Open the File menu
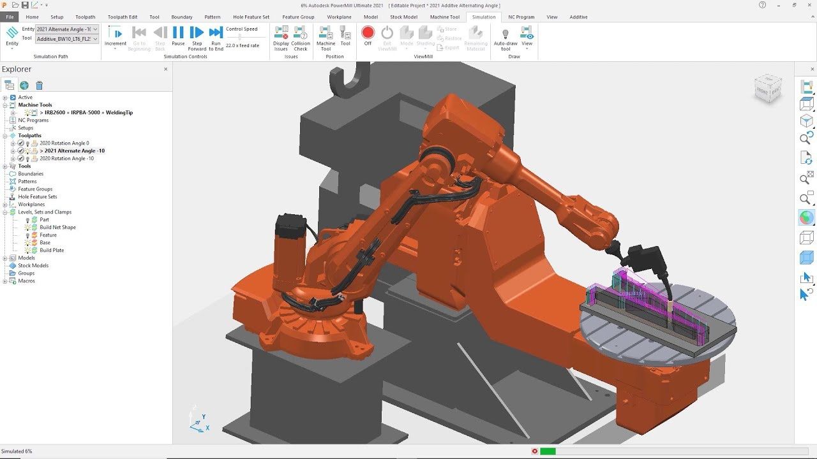This screenshot has height=459, width=817. [x=10, y=17]
